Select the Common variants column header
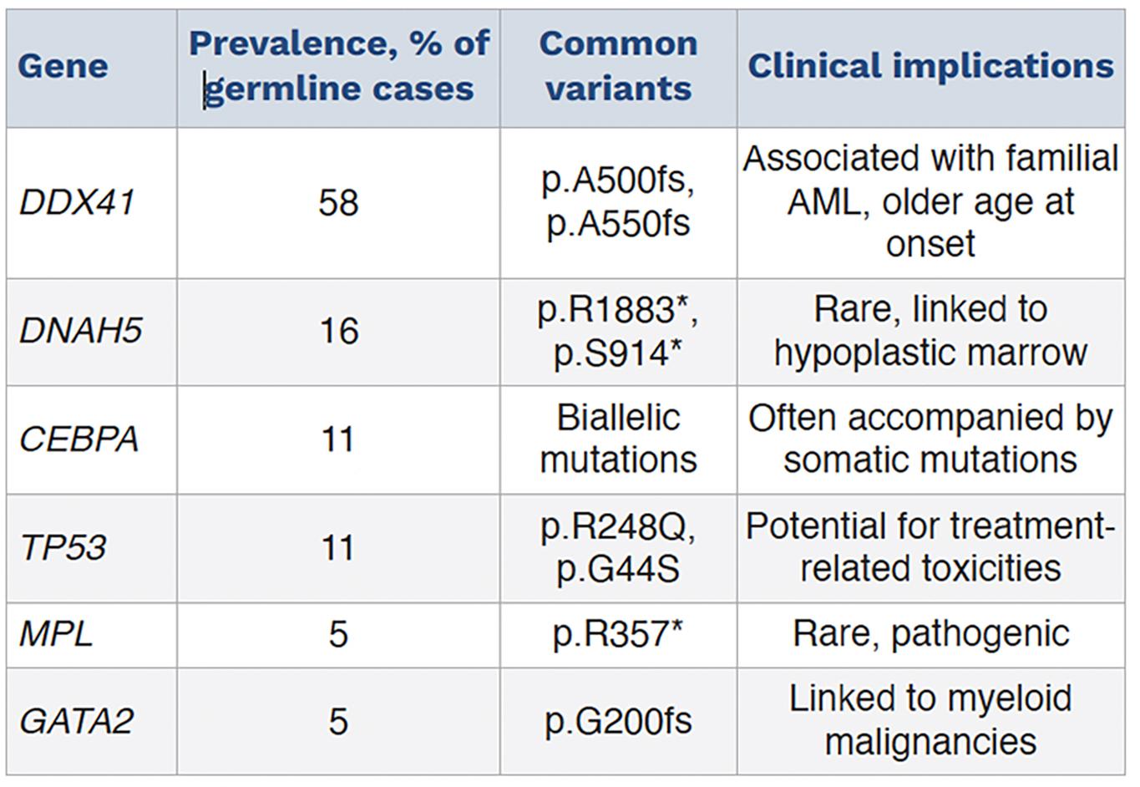The height and width of the screenshot is (787, 1140). pos(618,67)
